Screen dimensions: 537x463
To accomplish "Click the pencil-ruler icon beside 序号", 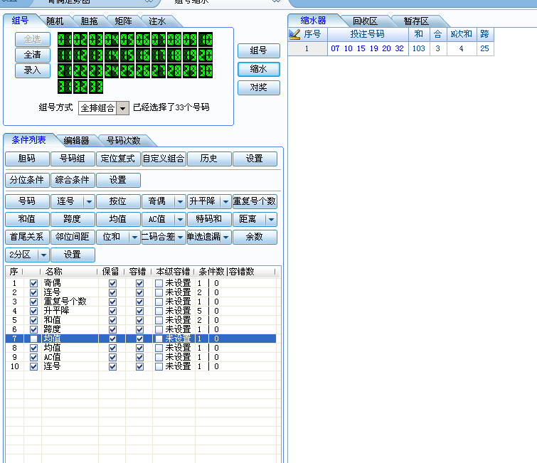I will coord(295,34).
